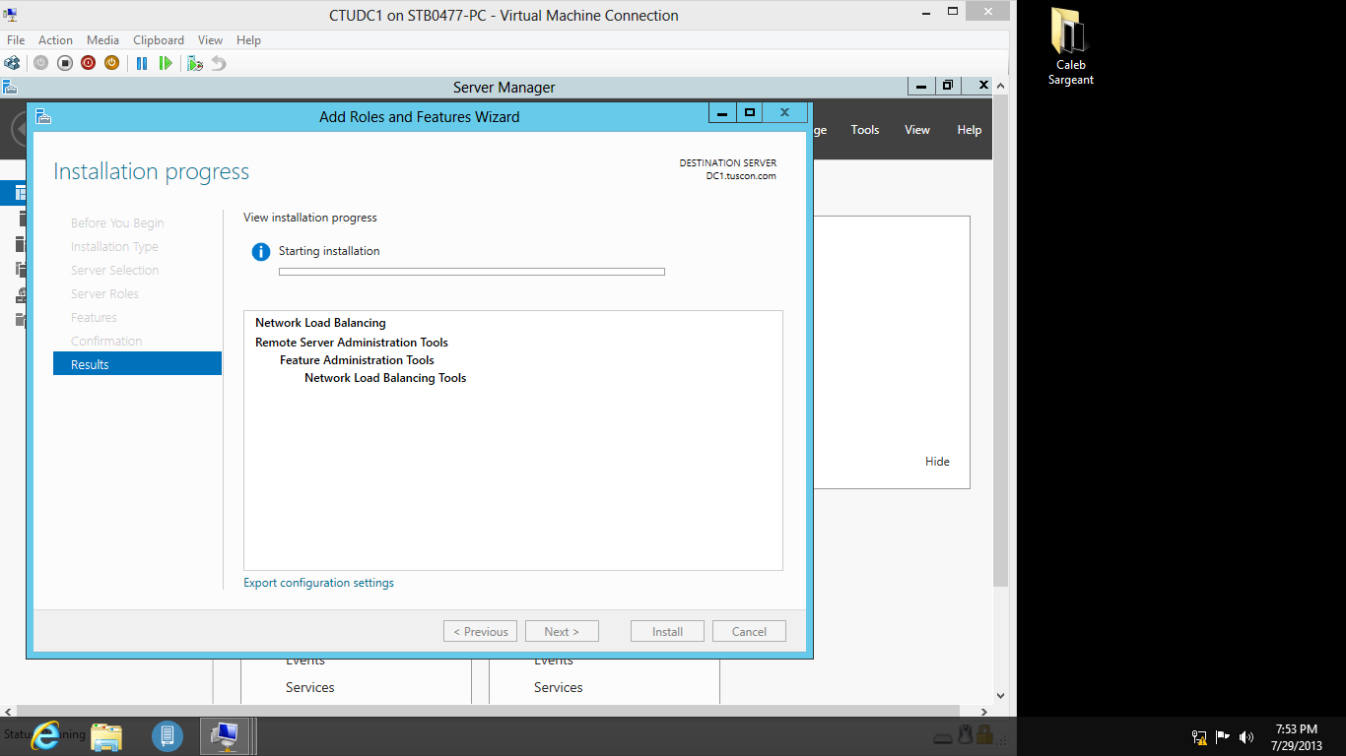Open the Action menu
Image resolution: width=1346 pixels, height=756 pixels.
click(x=55, y=40)
